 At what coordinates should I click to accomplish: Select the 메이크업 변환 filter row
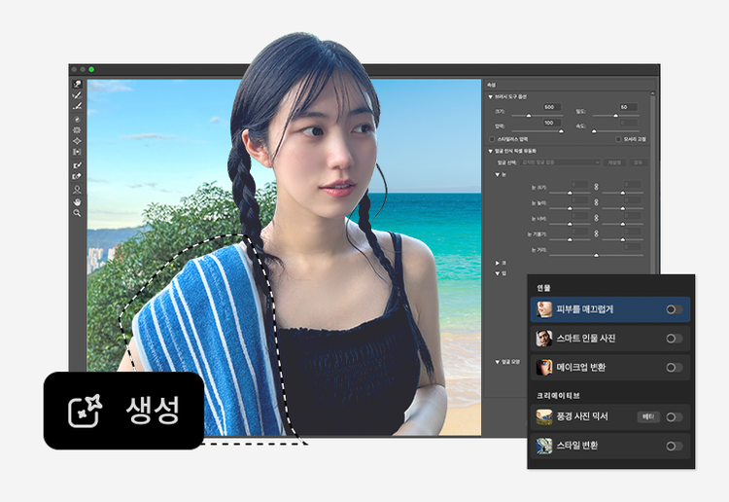pos(610,367)
